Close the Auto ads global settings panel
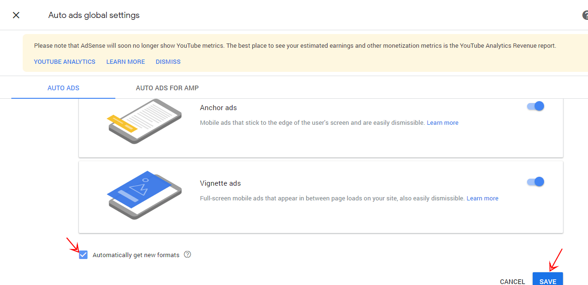This screenshot has width=588, height=285. pos(16,15)
